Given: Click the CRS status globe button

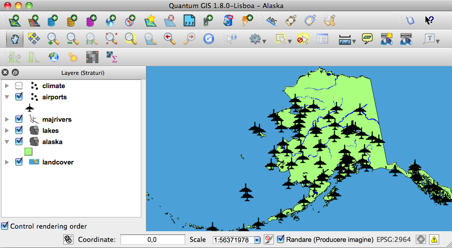Looking at the screenshot, I should tap(421, 239).
